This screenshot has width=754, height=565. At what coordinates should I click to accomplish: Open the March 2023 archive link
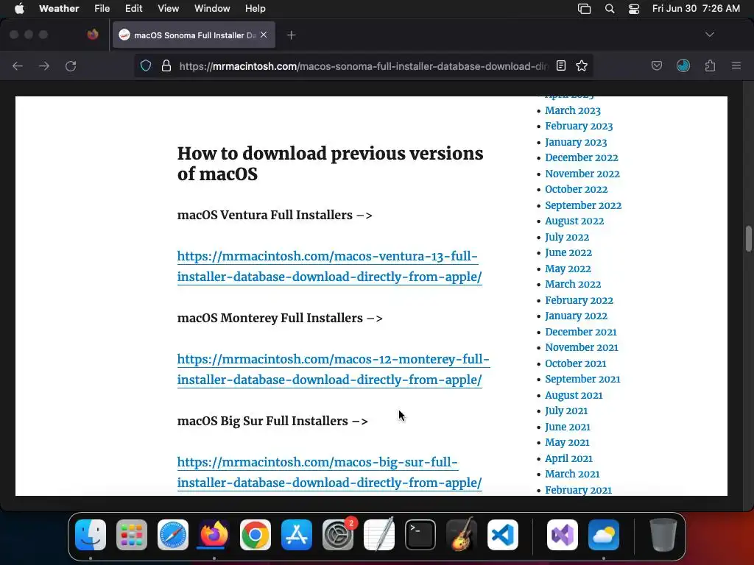coord(573,110)
